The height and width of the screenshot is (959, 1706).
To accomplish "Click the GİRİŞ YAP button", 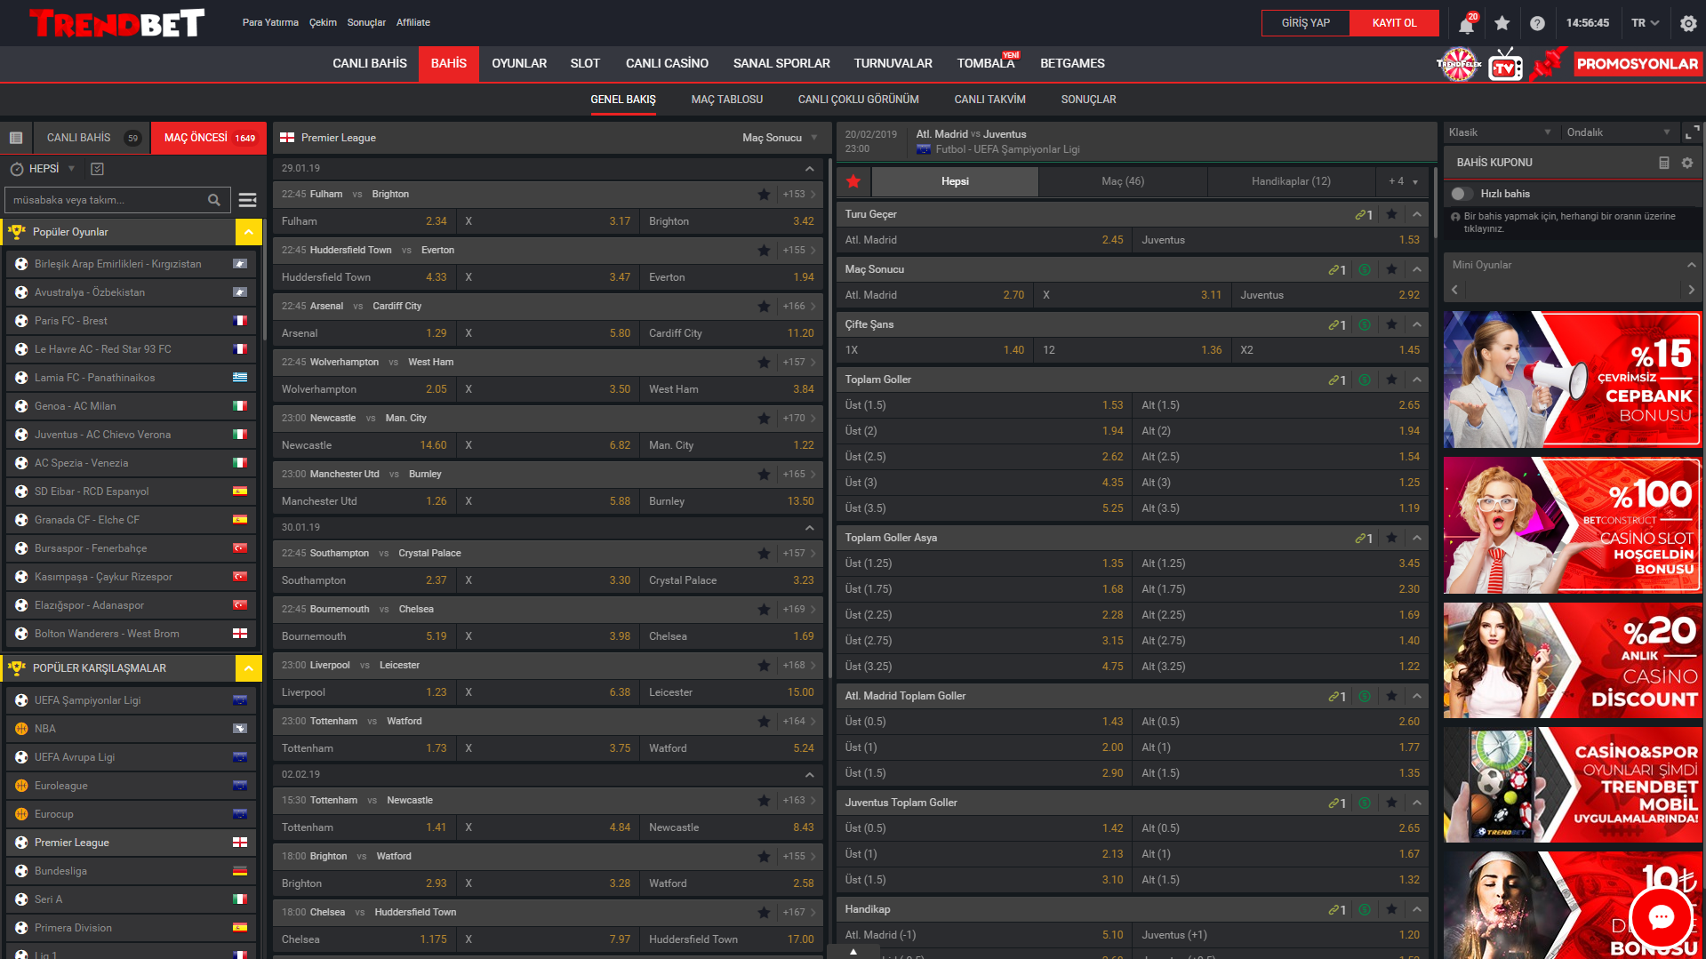I will pos(1305,23).
